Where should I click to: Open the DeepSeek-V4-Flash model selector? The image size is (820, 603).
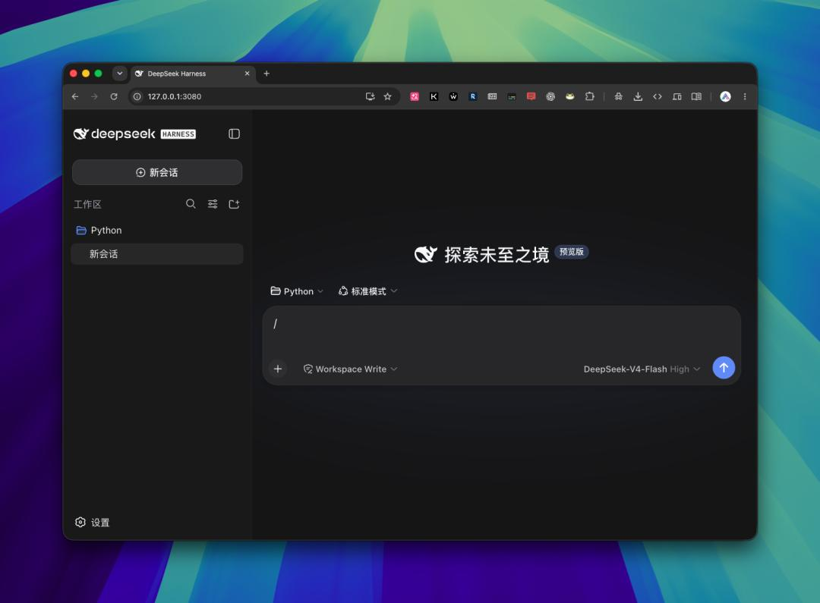(x=642, y=369)
